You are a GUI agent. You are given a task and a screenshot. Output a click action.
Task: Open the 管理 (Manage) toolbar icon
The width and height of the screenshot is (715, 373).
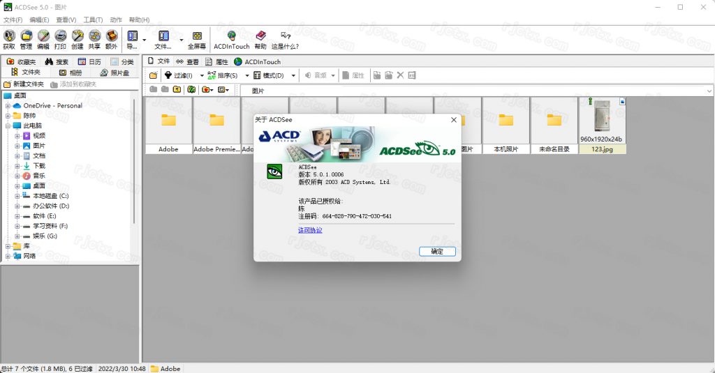[26, 39]
